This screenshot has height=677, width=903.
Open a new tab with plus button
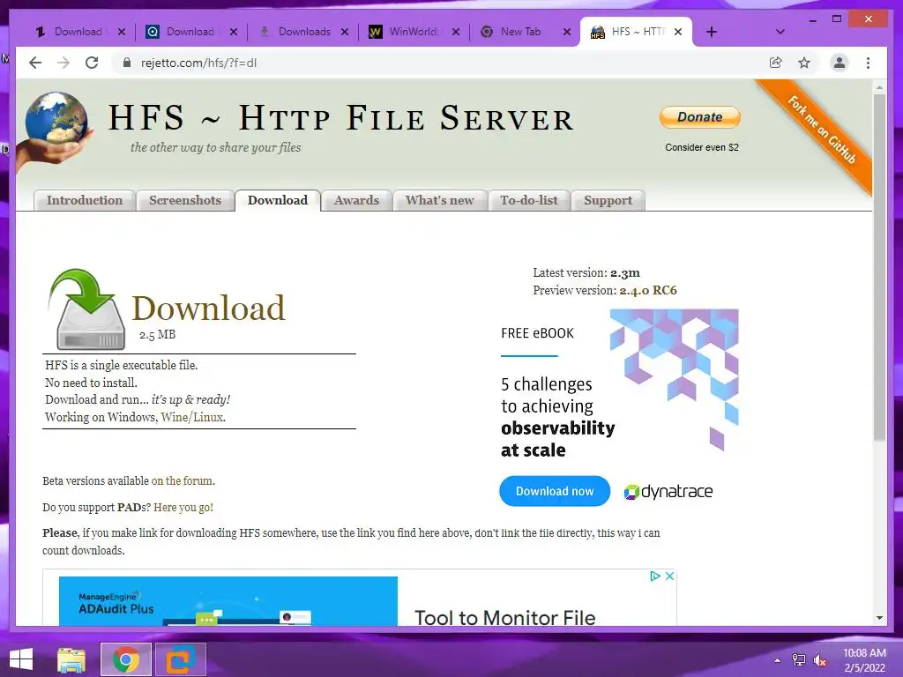coord(712,32)
